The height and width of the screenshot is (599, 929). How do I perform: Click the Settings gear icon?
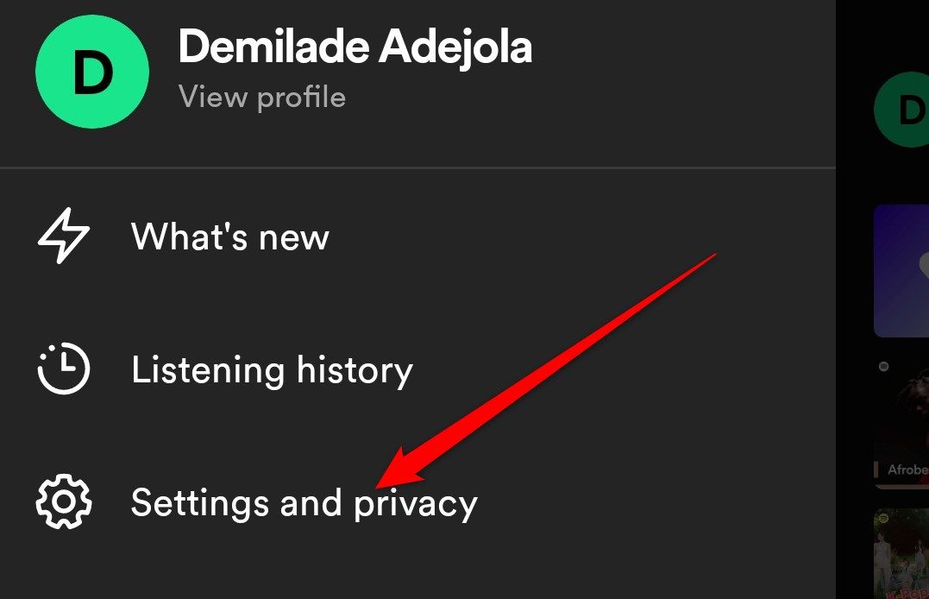63,501
